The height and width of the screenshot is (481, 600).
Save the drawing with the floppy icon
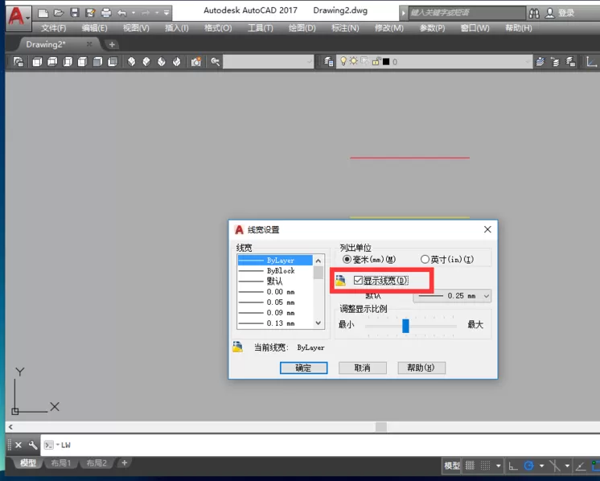point(75,14)
